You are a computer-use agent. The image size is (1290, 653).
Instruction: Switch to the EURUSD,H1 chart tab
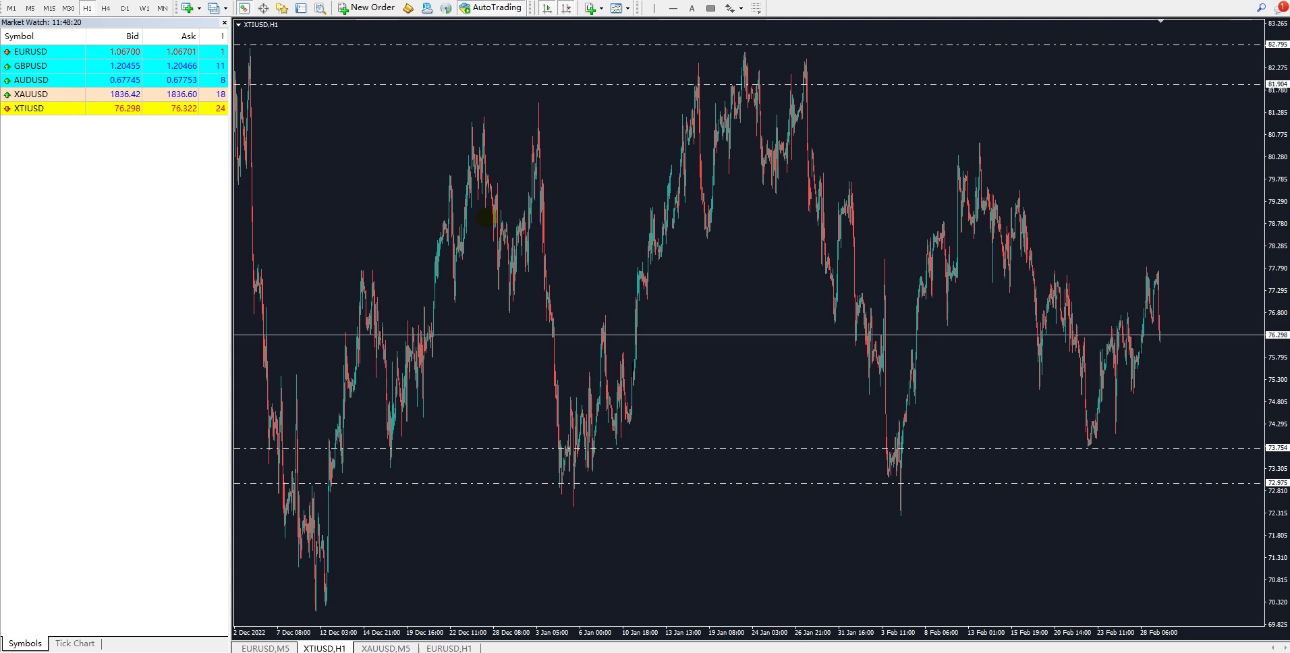click(x=449, y=648)
